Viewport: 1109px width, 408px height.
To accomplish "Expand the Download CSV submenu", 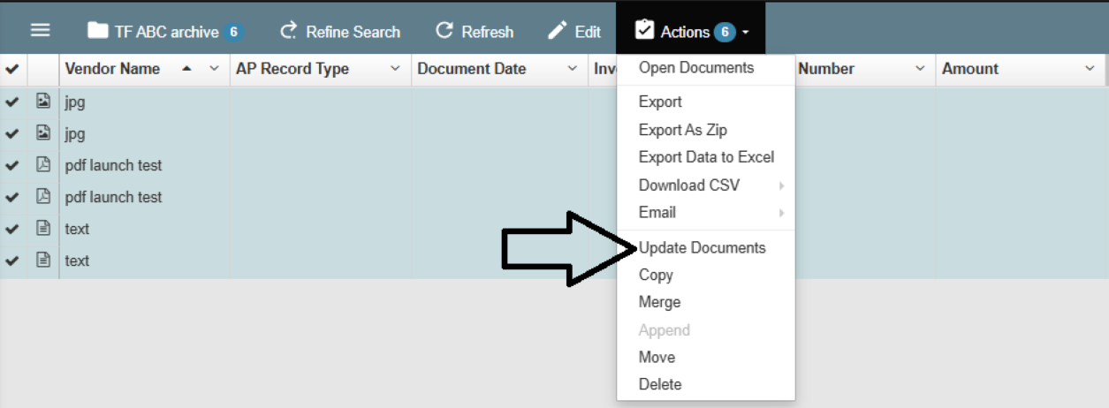I will 689,185.
